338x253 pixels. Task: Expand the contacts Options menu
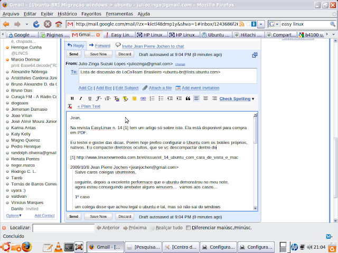tap(14, 216)
